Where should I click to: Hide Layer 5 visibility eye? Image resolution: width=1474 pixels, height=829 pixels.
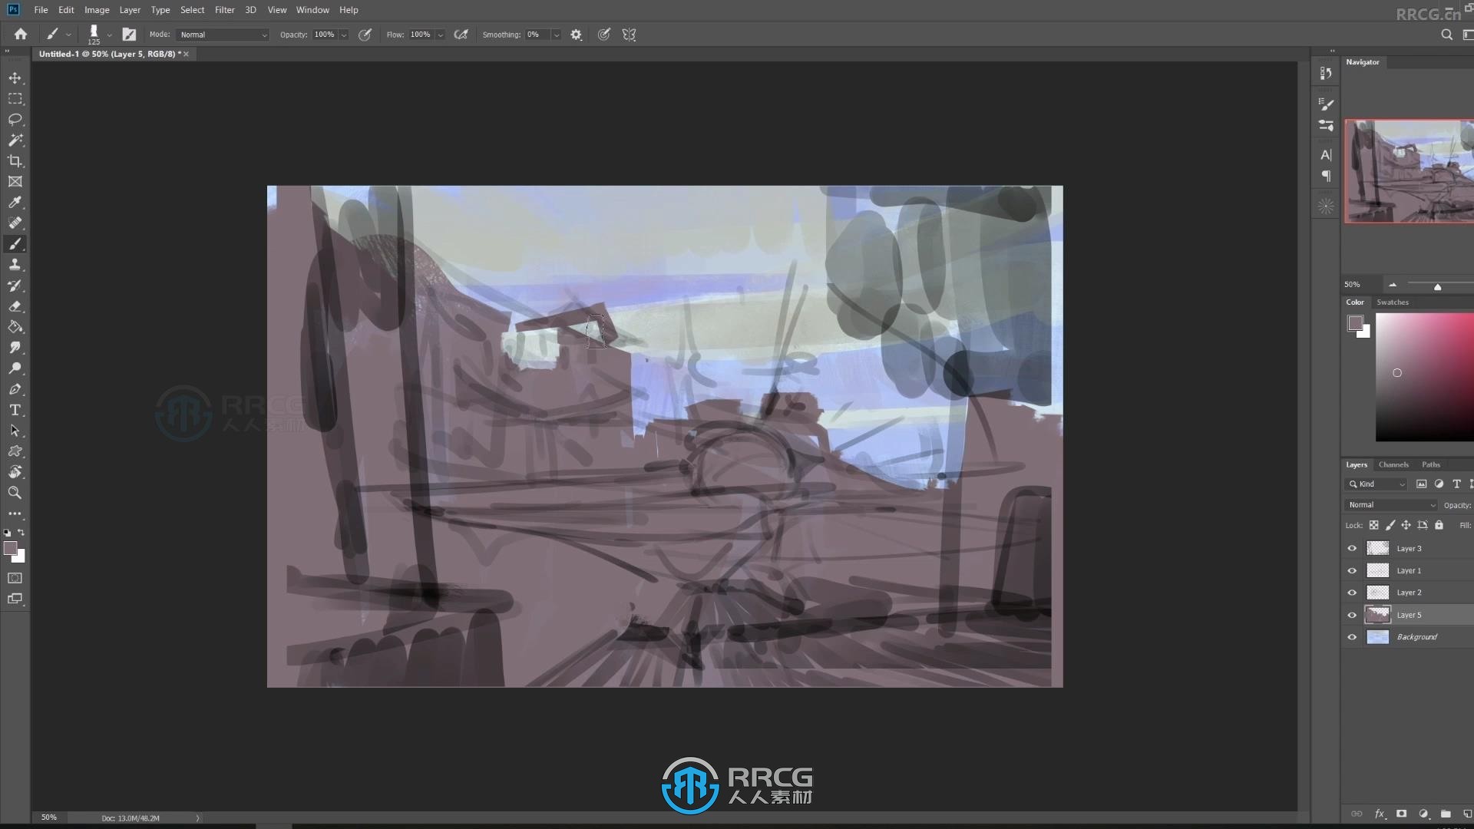1352,615
